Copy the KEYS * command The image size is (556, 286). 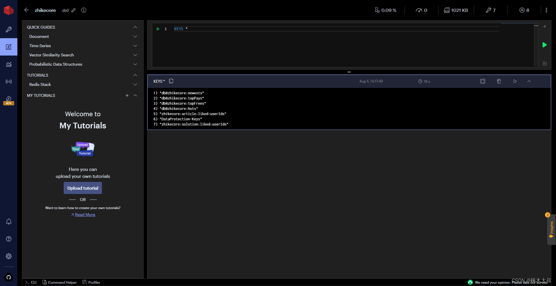(171, 81)
